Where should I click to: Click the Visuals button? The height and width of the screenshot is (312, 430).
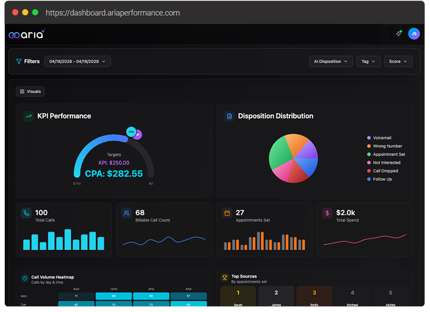(x=30, y=92)
